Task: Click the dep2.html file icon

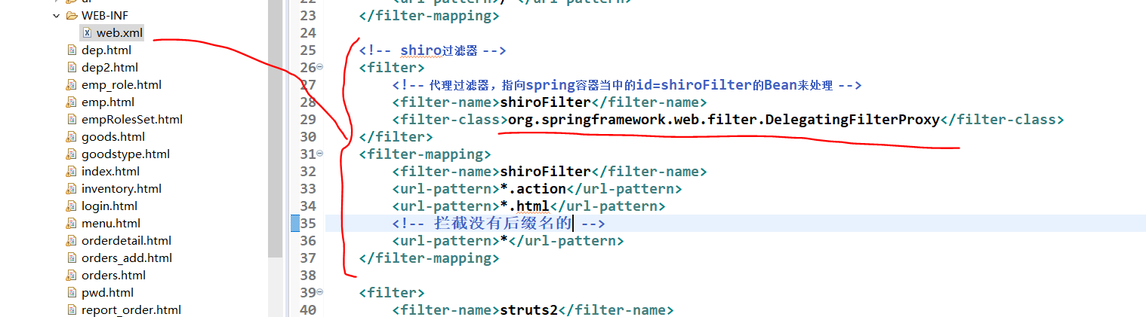Action: (72, 68)
